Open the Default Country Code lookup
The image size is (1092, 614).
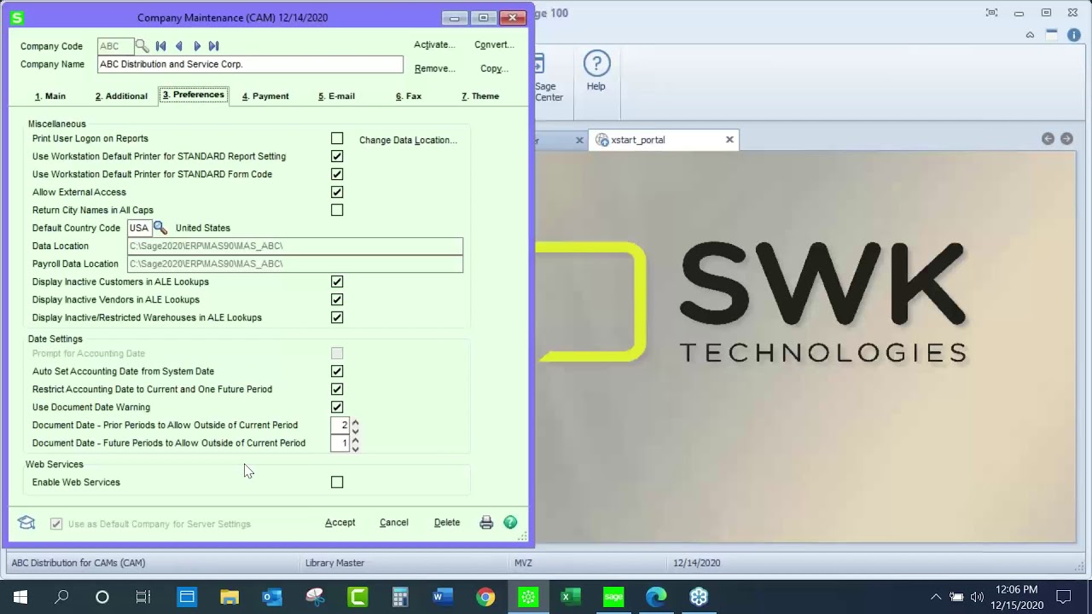pyautogui.click(x=160, y=228)
